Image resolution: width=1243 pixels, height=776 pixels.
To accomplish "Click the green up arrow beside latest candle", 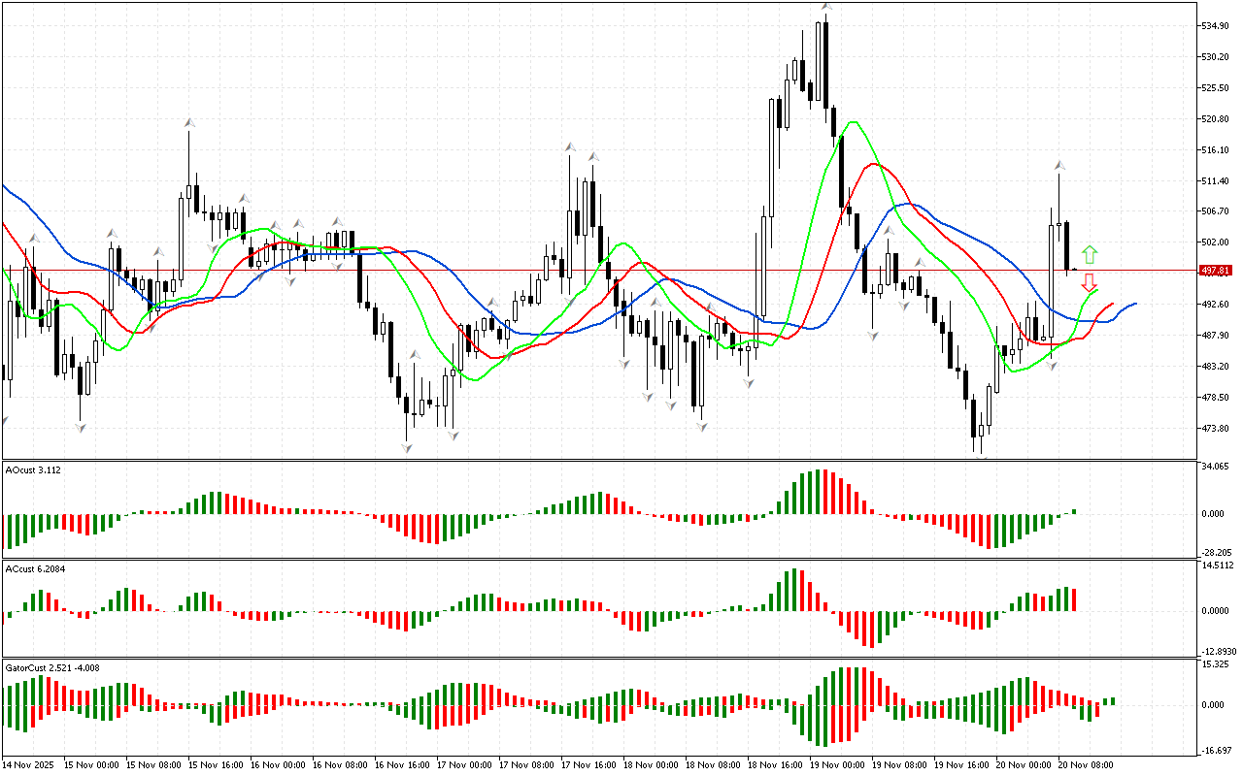I will click(1090, 255).
